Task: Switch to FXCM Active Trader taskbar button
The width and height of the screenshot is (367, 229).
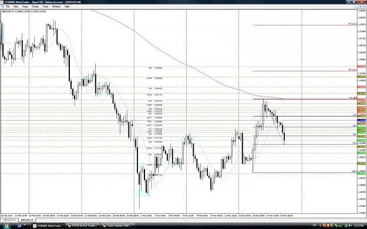Action: click(x=83, y=225)
